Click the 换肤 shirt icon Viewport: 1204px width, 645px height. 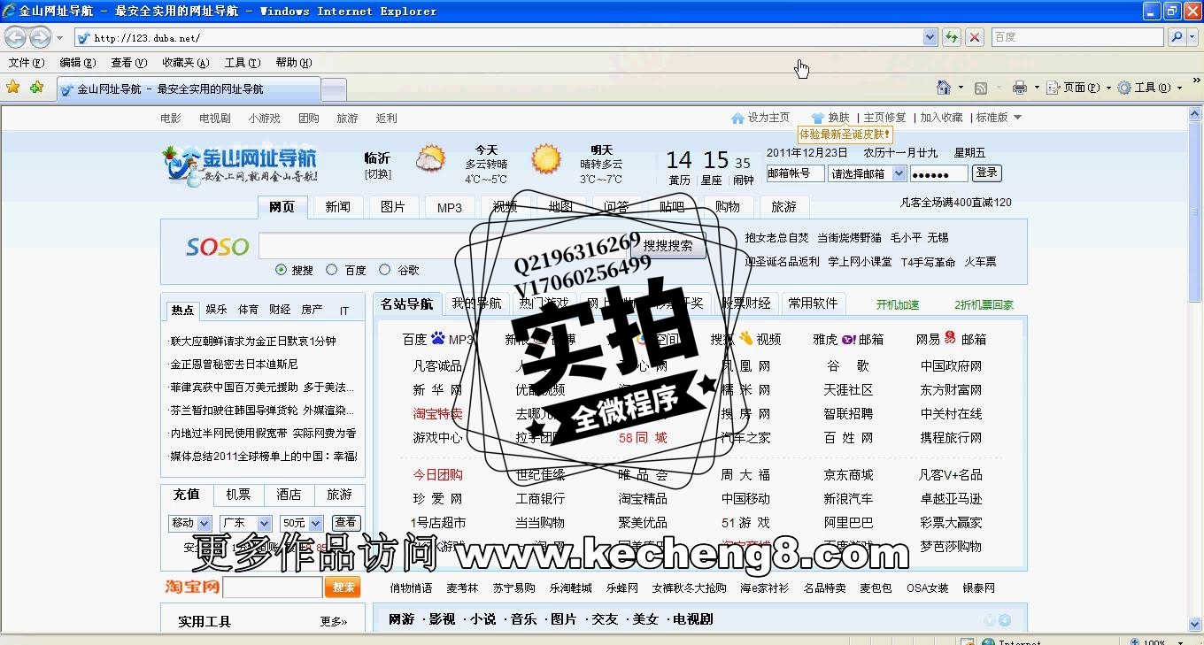tap(818, 118)
